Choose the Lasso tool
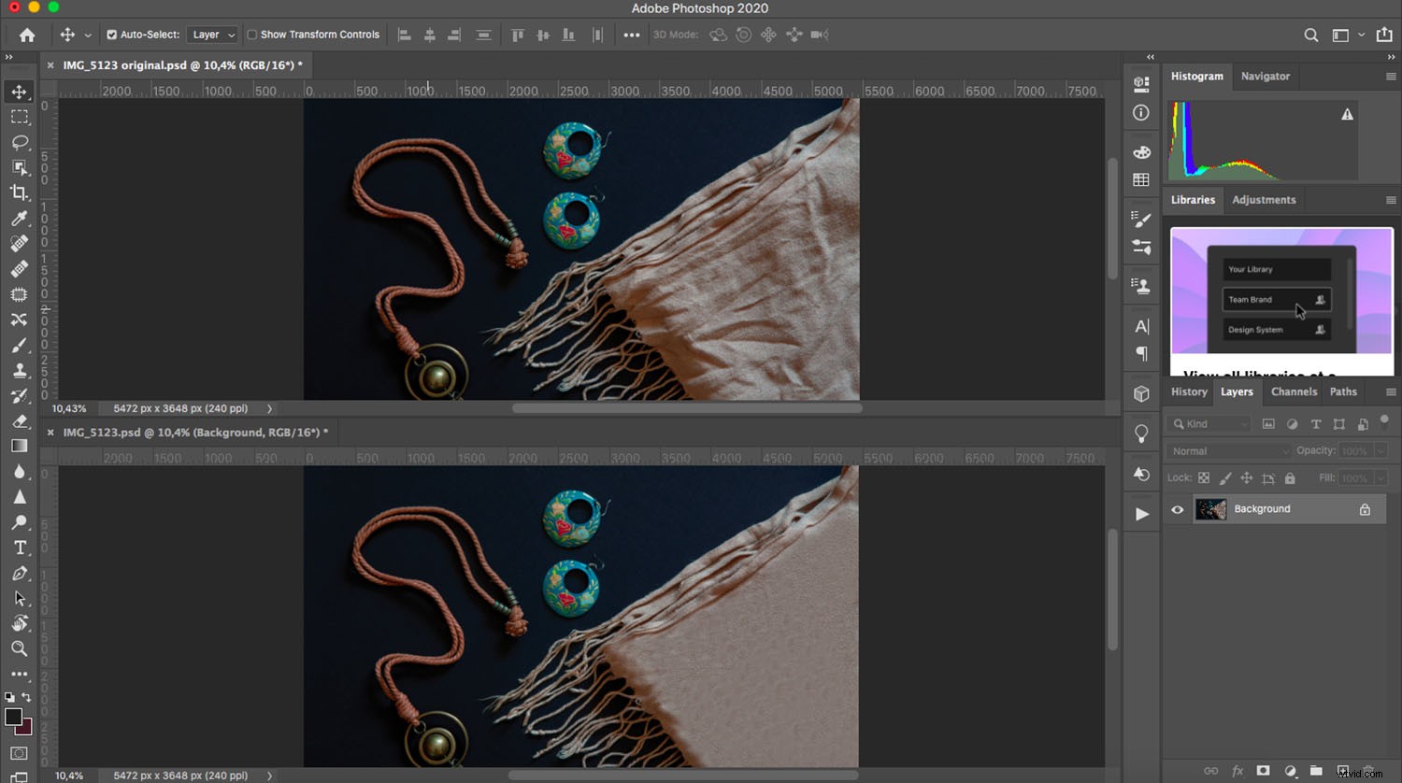The image size is (1402, 783). (20, 142)
